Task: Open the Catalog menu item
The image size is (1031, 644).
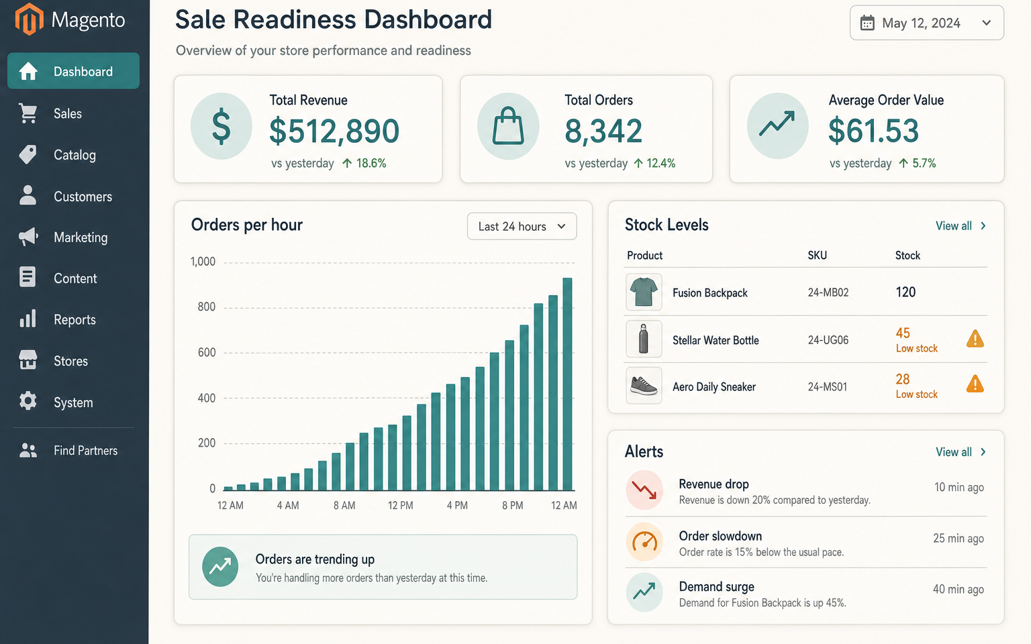Action: tap(74, 154)
